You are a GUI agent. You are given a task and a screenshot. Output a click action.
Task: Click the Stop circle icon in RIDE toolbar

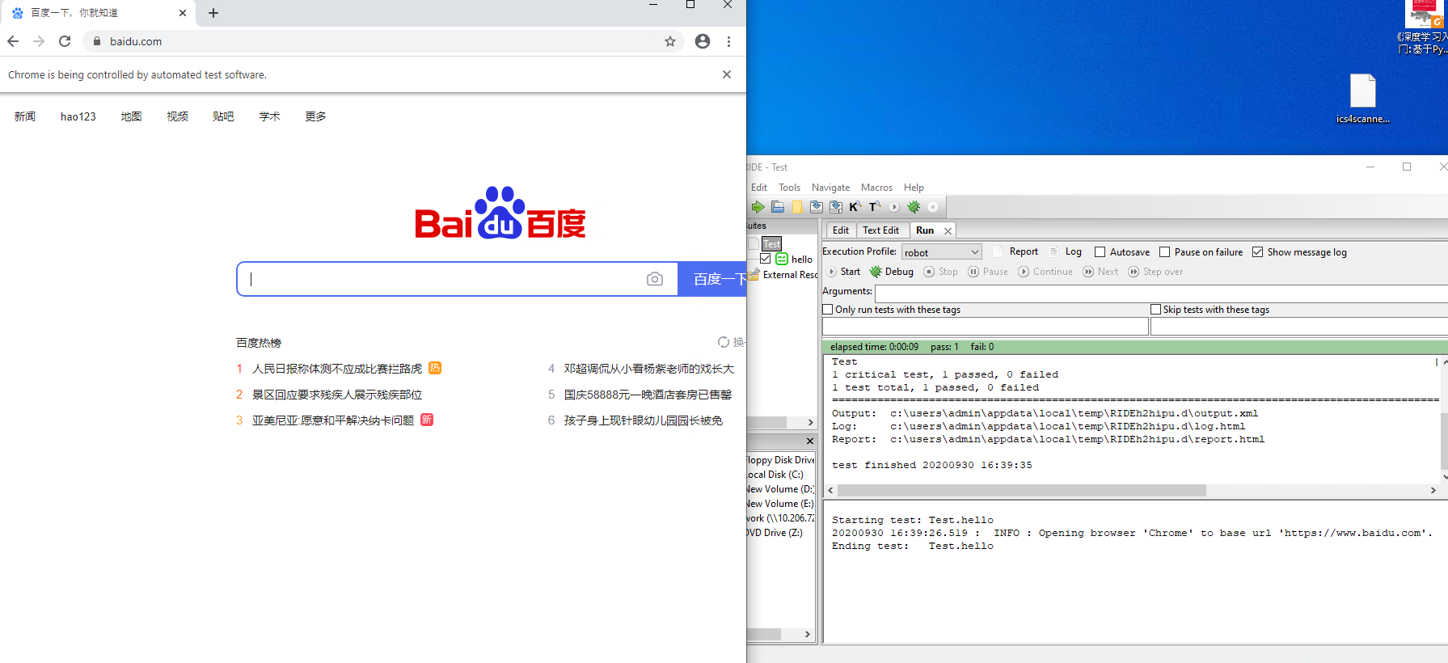pos(933,207)
